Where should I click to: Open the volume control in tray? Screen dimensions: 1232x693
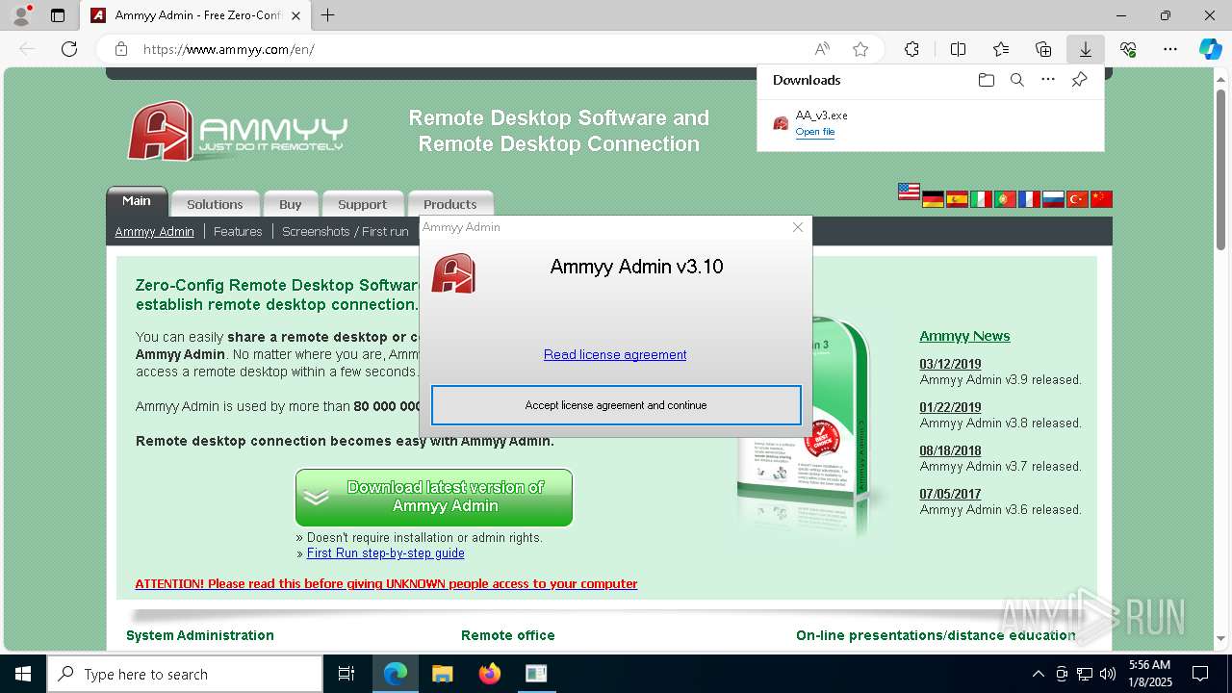(x=1107, y=674)
